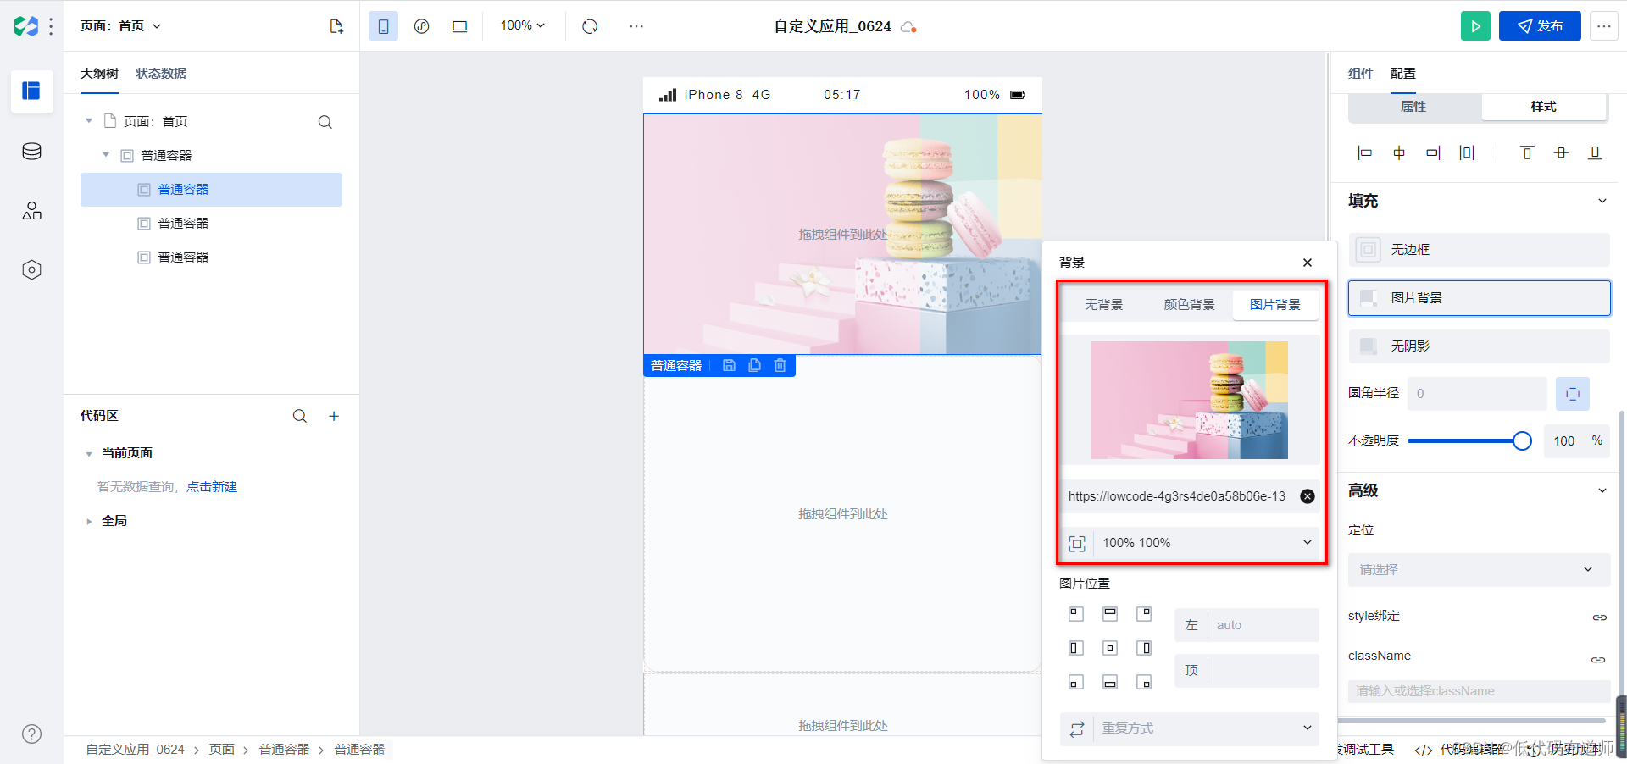
Task: Open the app settings hexagon icon
Action: tap(32, 270)
